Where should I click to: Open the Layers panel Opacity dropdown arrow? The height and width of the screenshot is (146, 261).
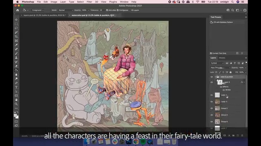tap(246, 68)
